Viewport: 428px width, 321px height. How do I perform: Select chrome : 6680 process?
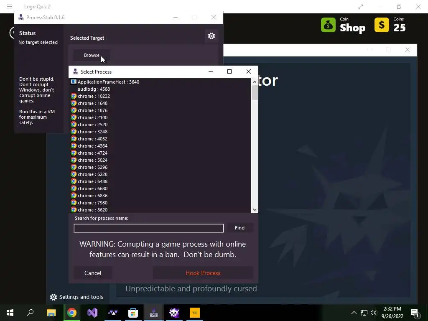tap(160, 189)
